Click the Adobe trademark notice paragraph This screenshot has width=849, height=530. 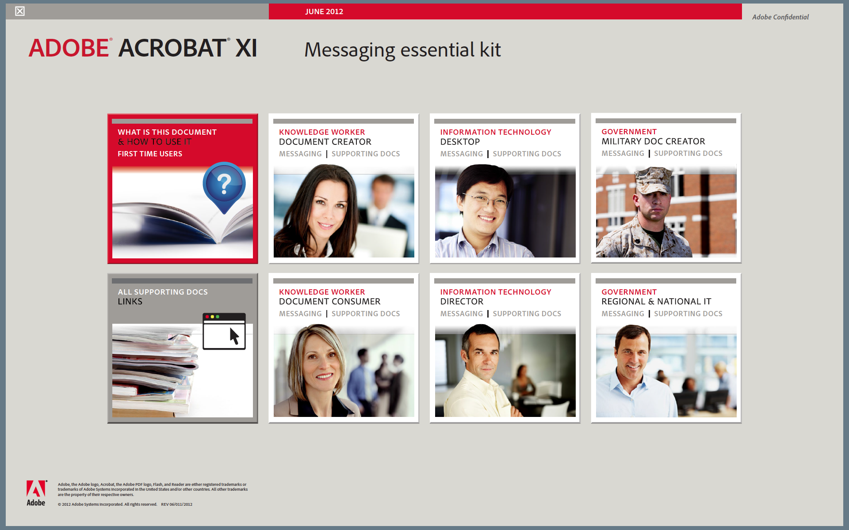click(153, 489)
